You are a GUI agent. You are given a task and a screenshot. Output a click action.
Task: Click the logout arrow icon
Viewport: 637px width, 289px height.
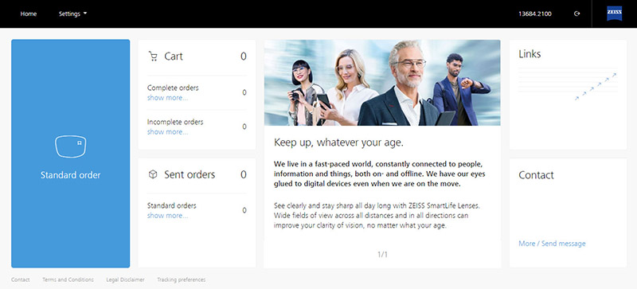576,14
